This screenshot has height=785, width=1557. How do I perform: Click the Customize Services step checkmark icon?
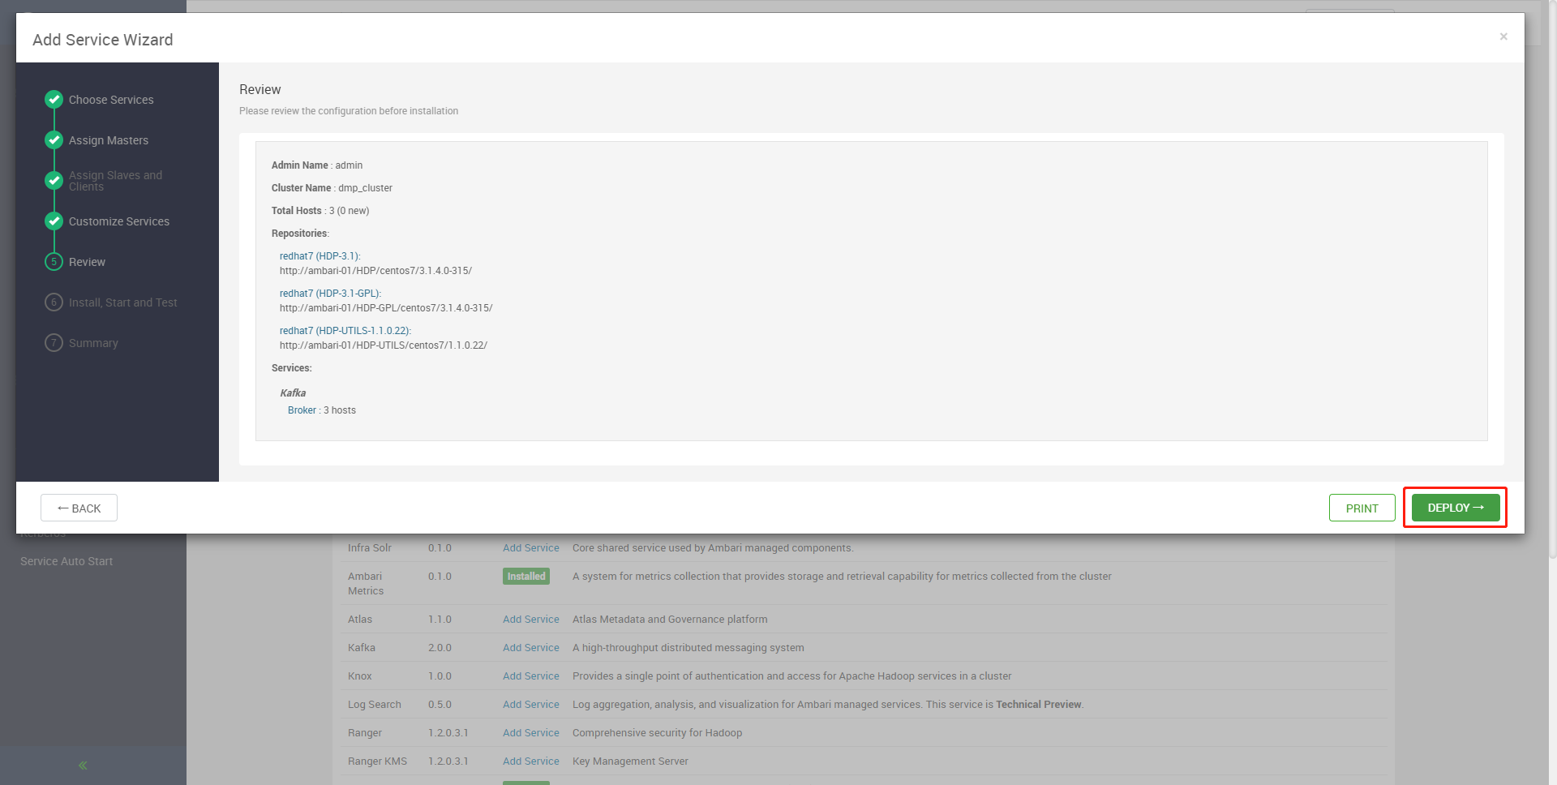54,221
